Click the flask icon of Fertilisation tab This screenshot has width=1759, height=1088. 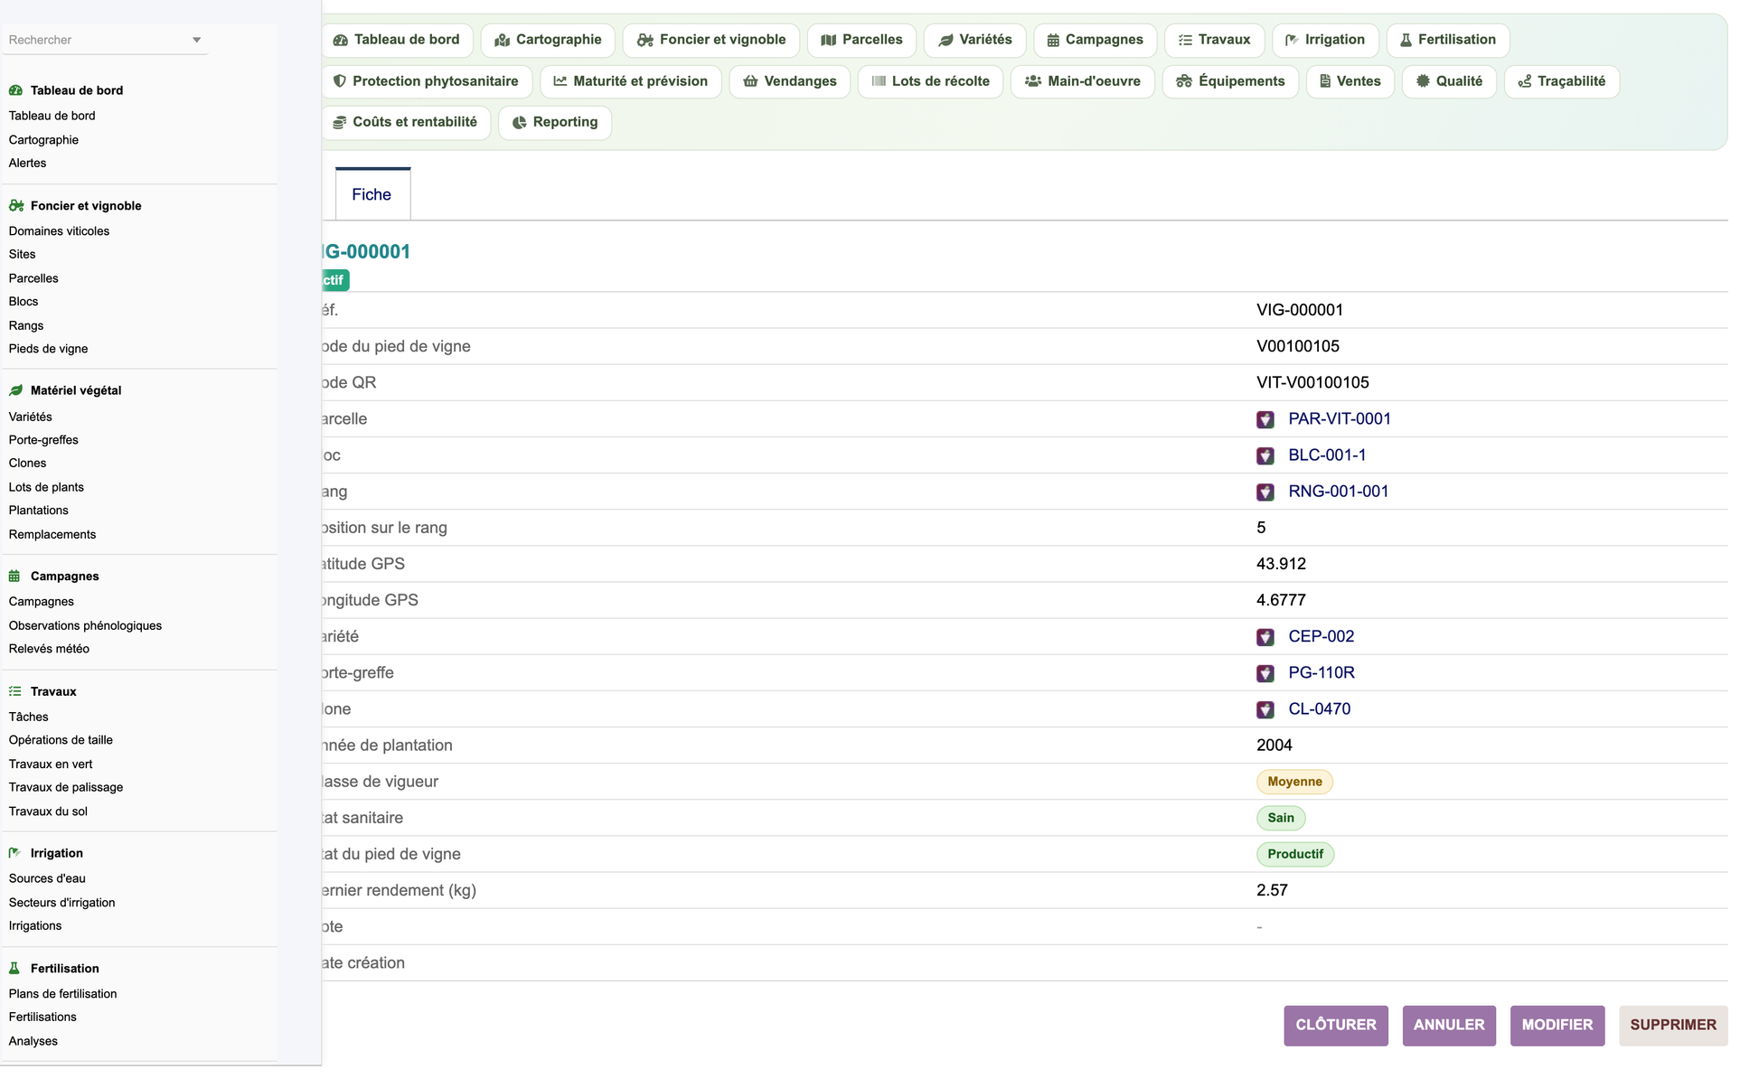click(x=1406, y=41)
